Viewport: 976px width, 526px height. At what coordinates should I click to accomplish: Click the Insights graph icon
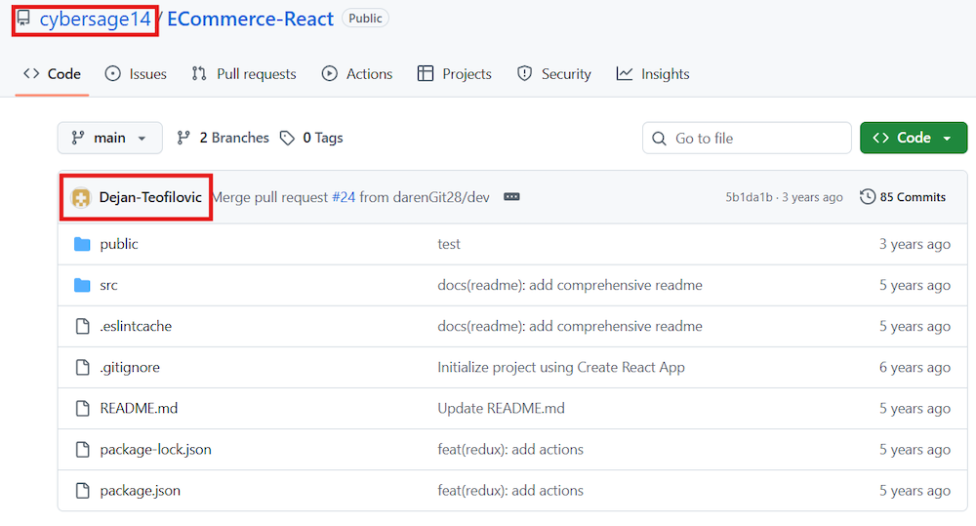click(x=625, y=73)
